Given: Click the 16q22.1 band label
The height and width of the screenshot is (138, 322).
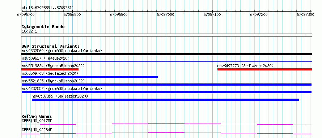Looking at the screenshot, I should point(29,31).
